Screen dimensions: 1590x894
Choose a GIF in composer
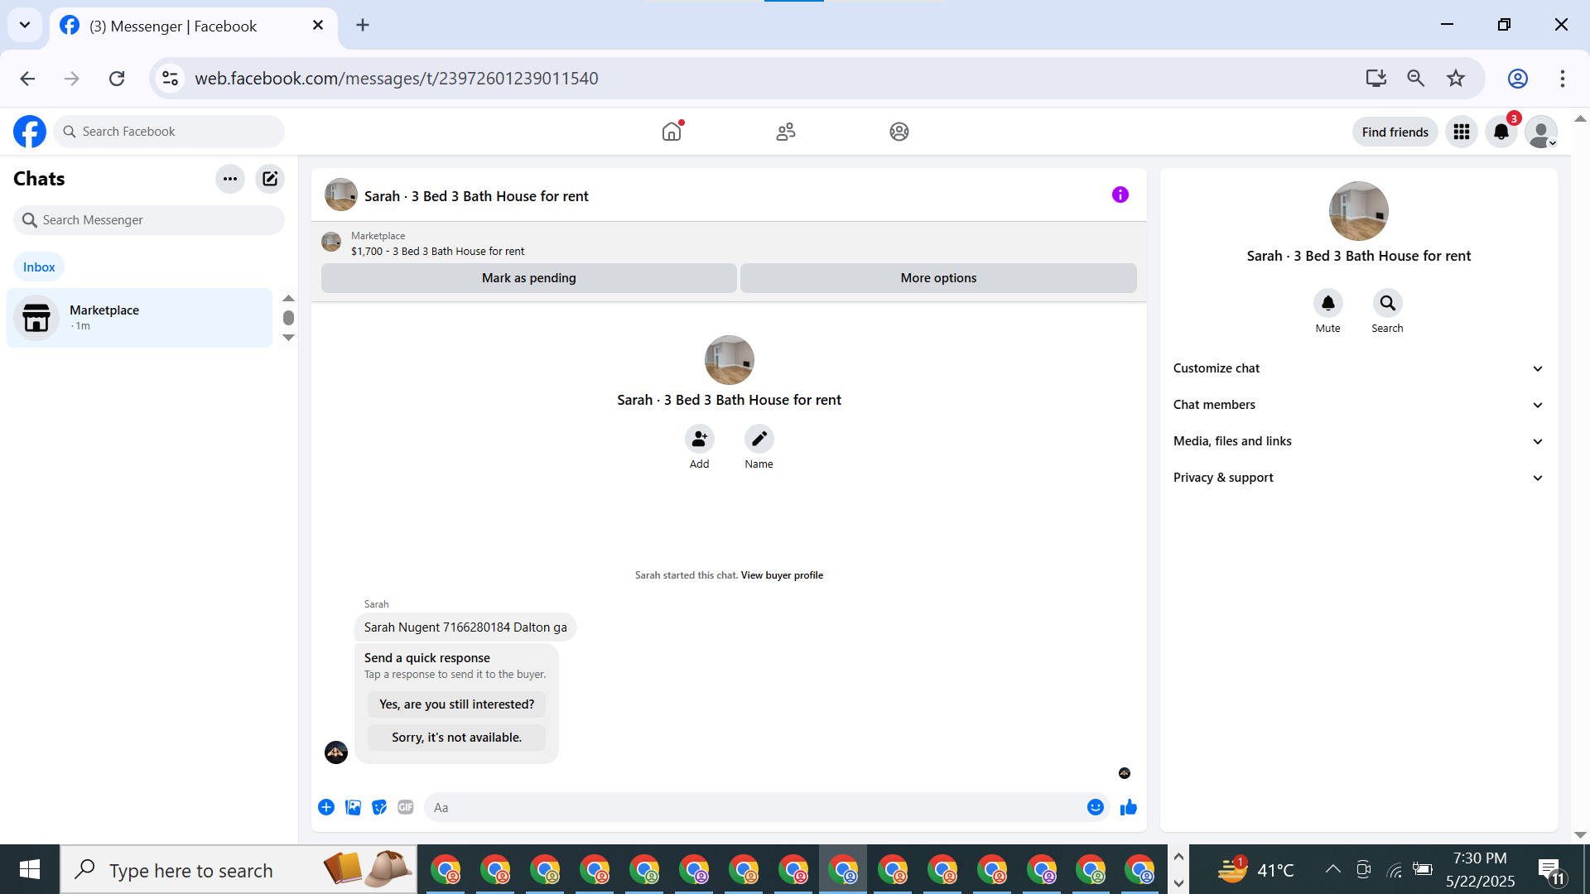pos(406,807)
